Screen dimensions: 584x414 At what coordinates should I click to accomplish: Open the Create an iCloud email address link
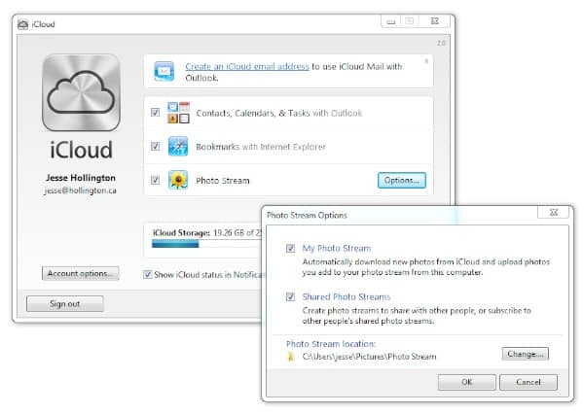click(x=247, y=66)
